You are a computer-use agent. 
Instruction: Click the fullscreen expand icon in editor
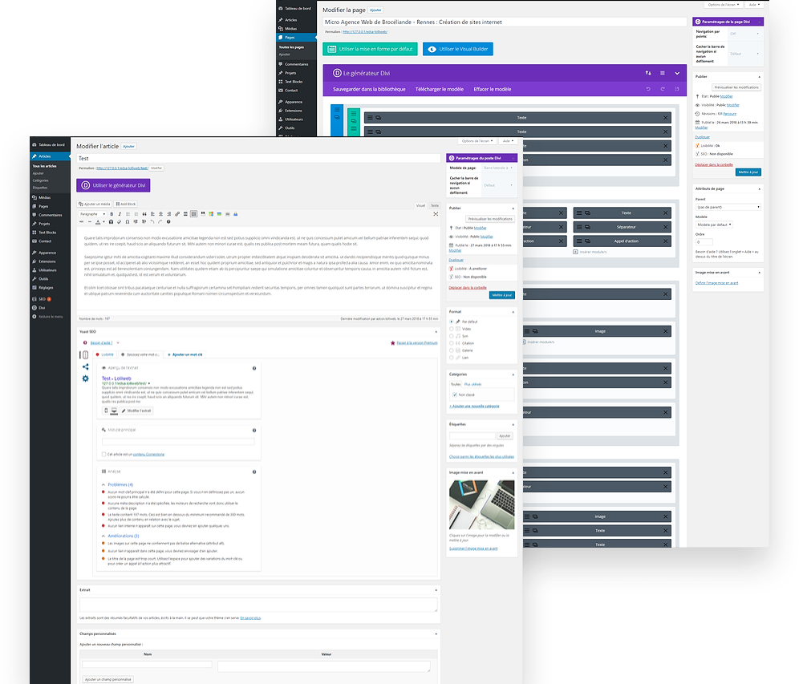point(436,214)
